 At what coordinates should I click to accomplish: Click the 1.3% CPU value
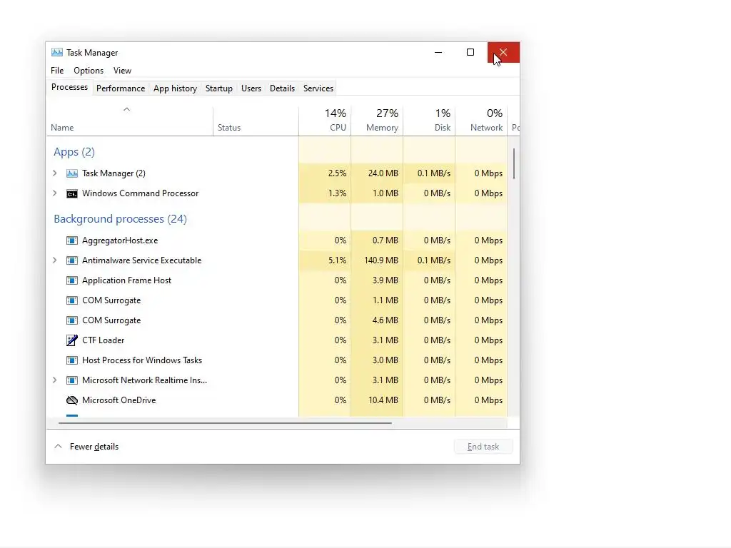coord(338,193)
